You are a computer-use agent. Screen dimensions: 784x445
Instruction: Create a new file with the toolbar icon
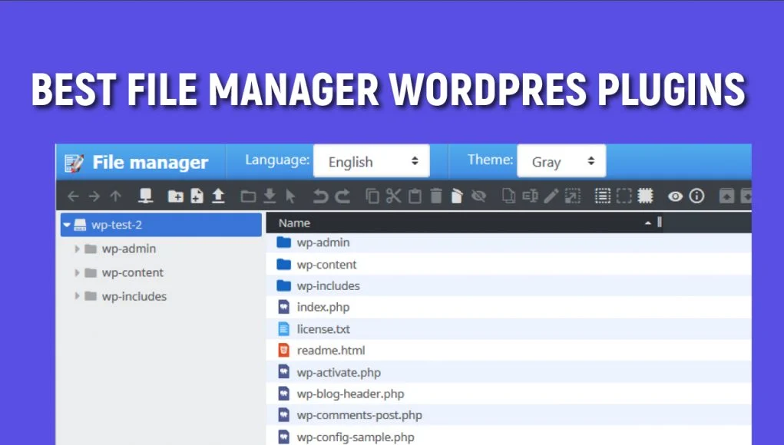[x=197, y=196]
